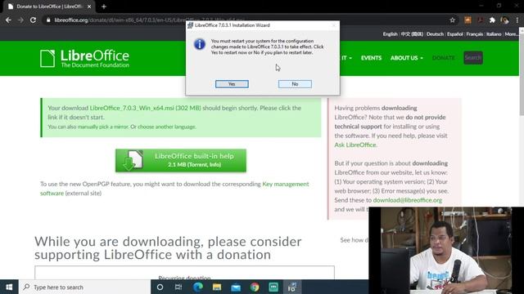524x294 pixels.
Task: Open File Explorer from the taskbar
Action: coord(216,287)
